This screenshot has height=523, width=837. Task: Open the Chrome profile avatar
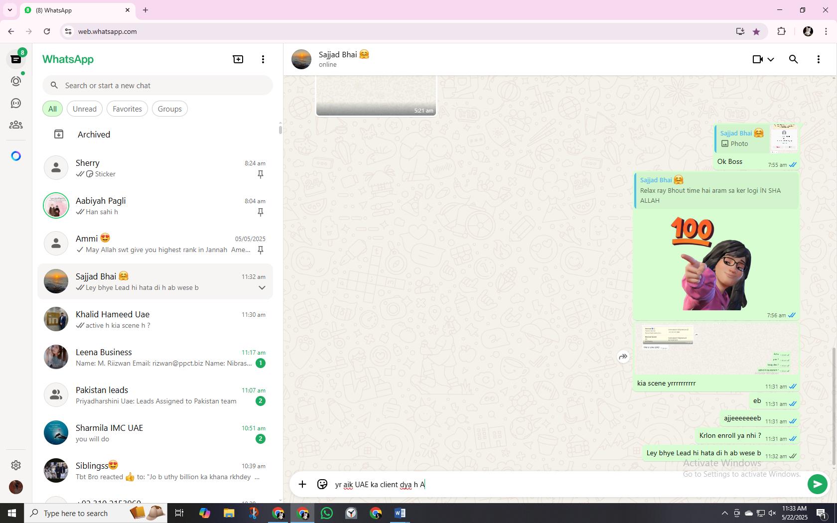click(x=808, y=31)
